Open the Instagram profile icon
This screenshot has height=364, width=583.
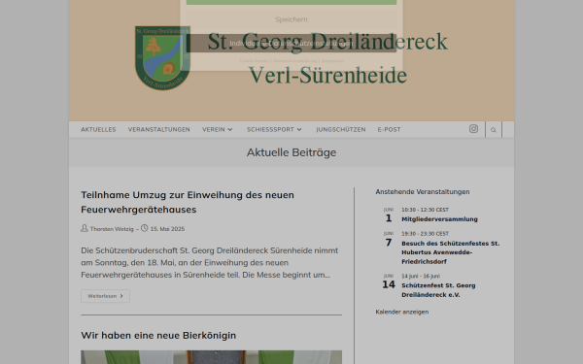[473, 129]
